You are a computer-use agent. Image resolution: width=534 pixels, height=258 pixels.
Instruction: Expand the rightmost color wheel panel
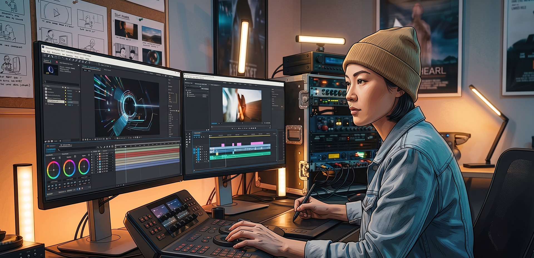coord(89,155)
